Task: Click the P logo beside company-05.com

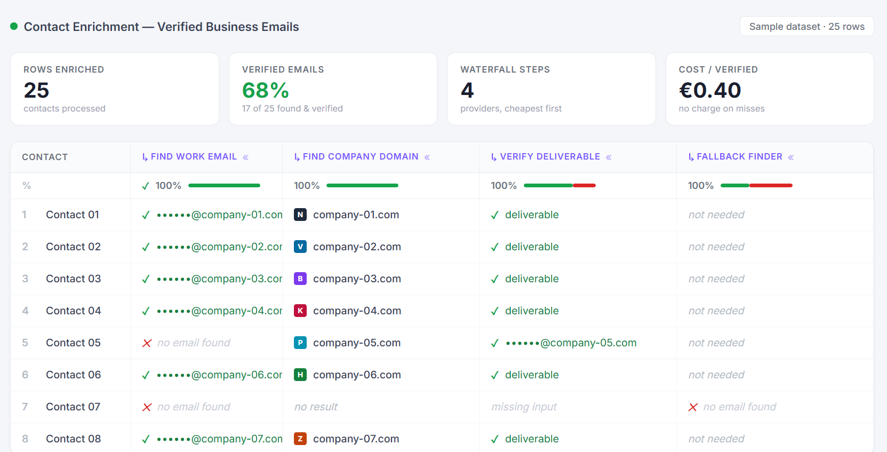Action: pyautogui.click(x=300, y=343)
